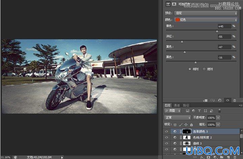Viewport: 243px width, 159px height.
Task: Click the cyan (青色) slider handle
Action: click(x=217, y=31)
